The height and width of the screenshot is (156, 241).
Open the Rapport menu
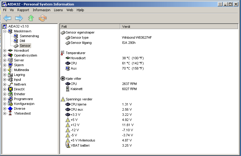(23, 10)
